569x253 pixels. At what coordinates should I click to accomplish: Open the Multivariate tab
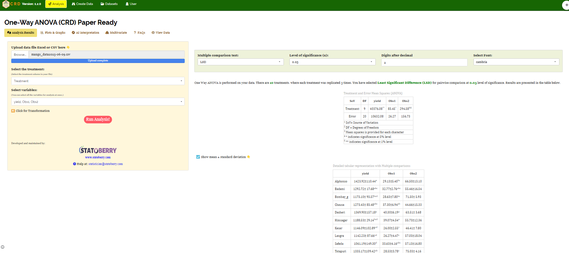[x=116, y=33]
